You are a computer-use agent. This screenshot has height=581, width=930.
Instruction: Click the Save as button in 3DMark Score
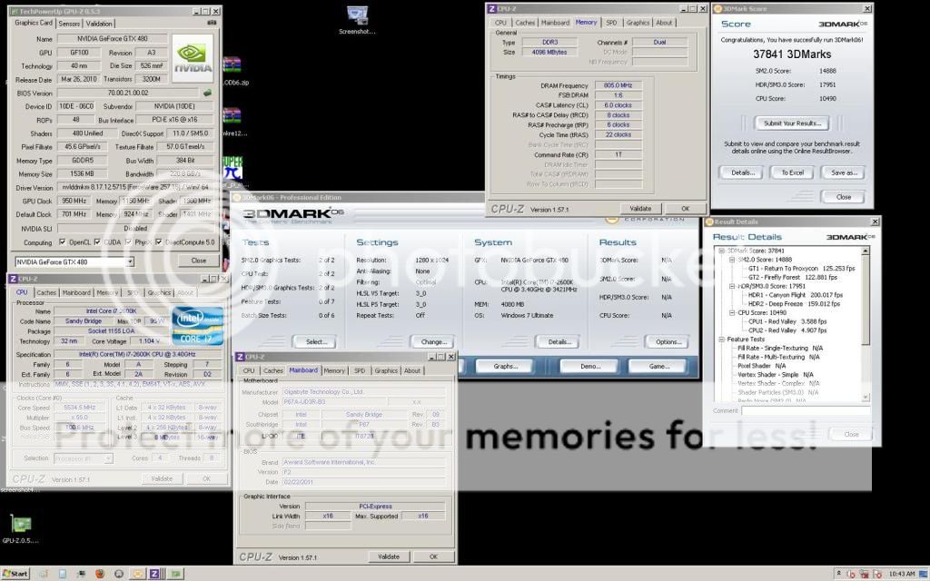pyautogui.click(x=844, y=172)
